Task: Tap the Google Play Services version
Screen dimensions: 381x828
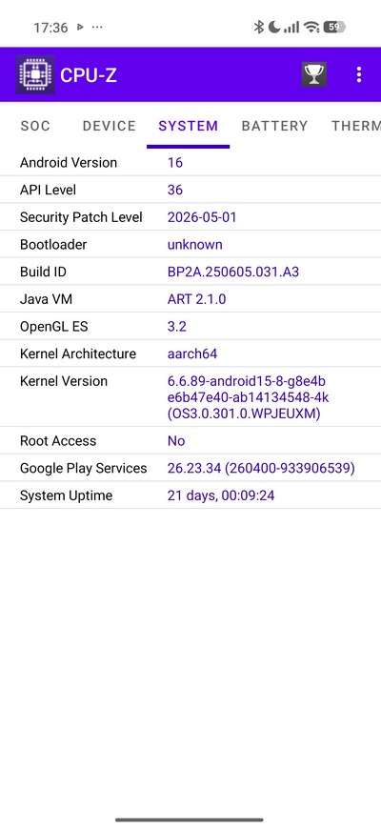Action: click(261, 469)
